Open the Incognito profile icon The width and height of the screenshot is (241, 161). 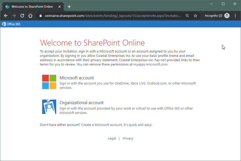227,16
